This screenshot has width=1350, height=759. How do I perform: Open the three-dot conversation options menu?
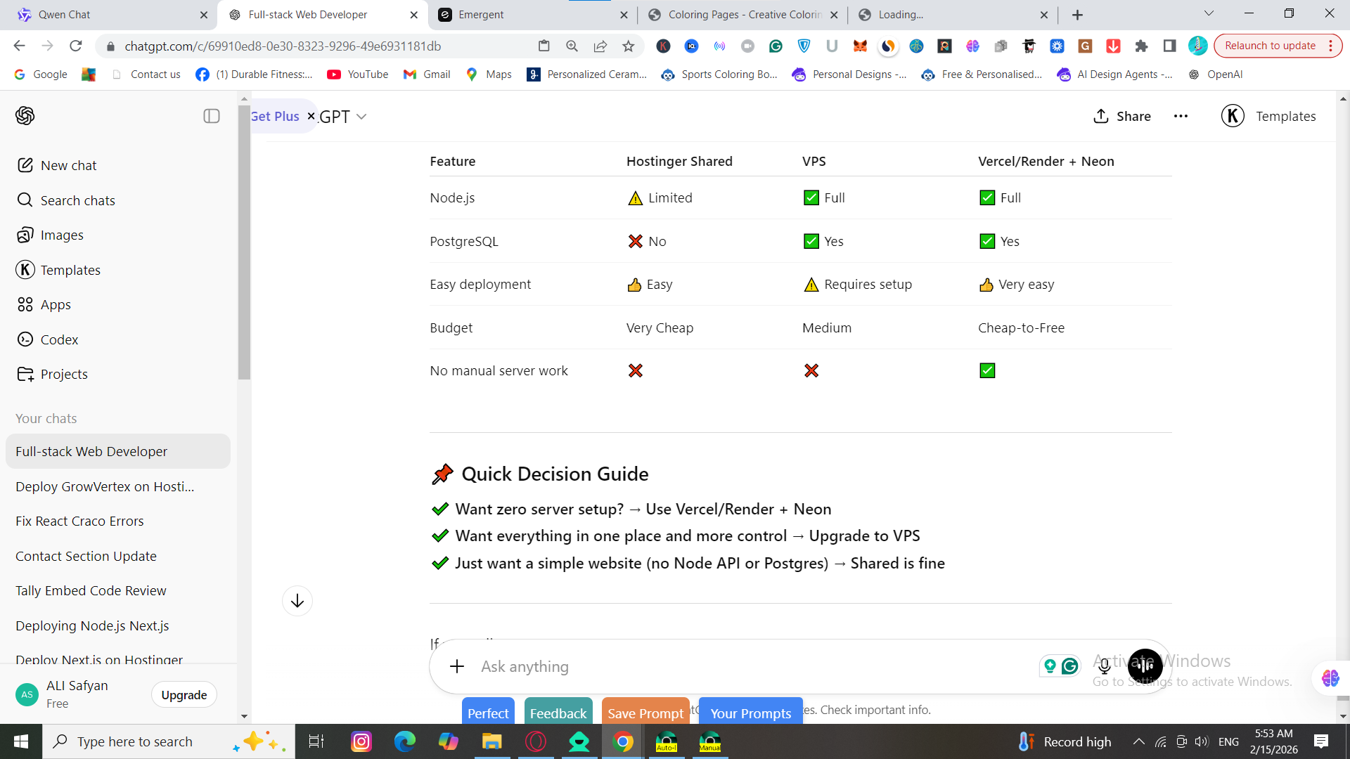1181,116
